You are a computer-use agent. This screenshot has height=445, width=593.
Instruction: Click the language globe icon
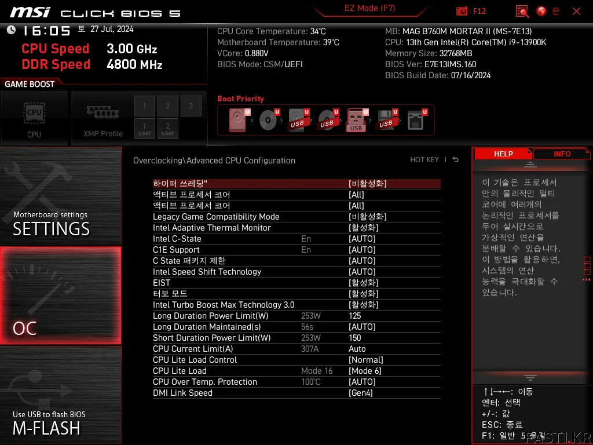(541, 11)
